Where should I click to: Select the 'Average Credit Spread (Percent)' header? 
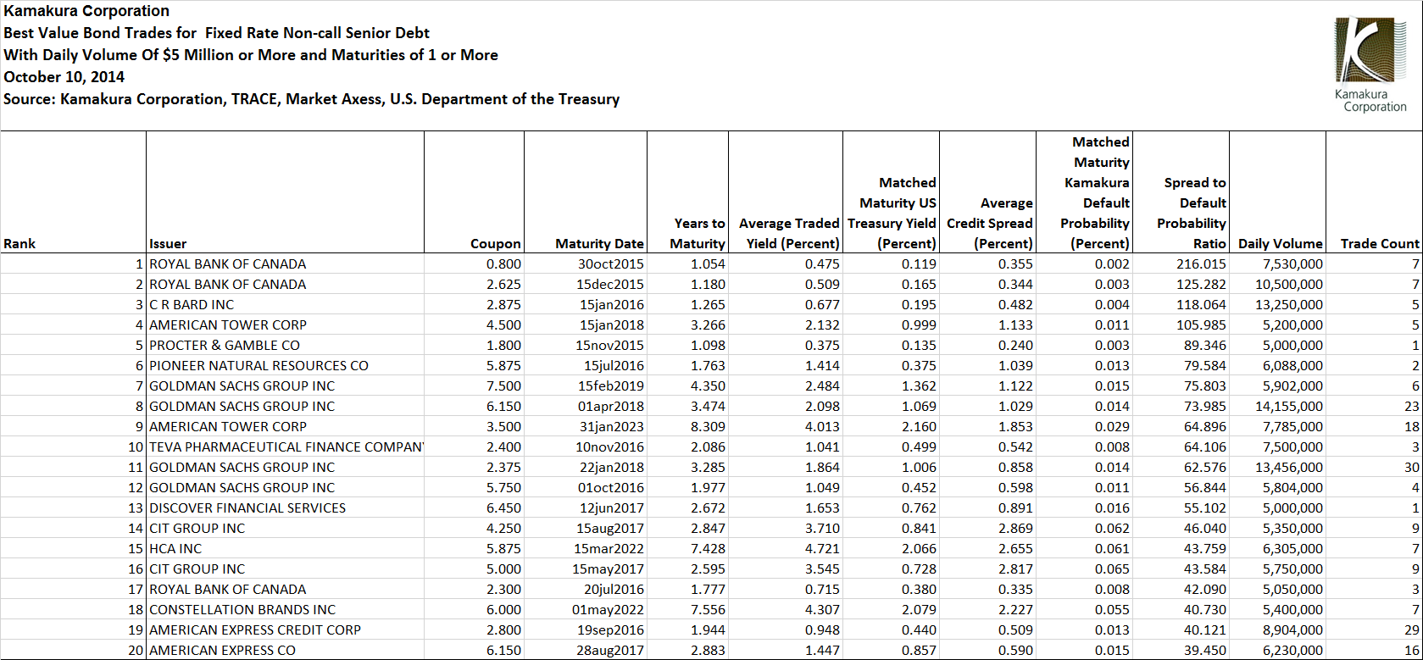click(x=990, y=224)
